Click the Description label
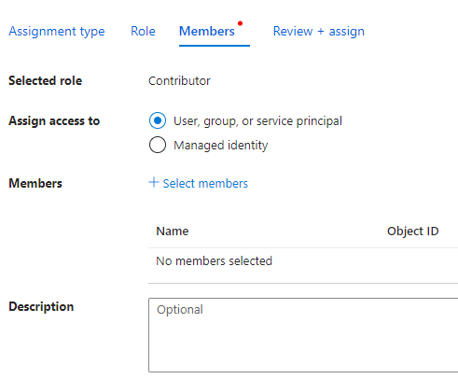 [41, 307]
